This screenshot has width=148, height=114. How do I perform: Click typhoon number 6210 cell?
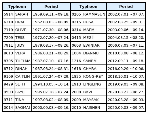pos(8,22)
